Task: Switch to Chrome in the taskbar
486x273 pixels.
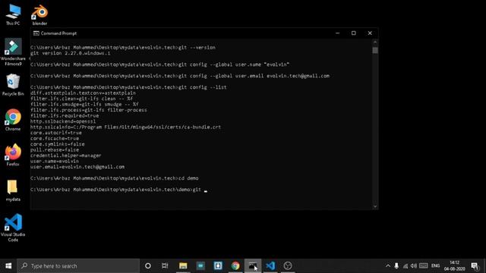Action: pos(235,266)
